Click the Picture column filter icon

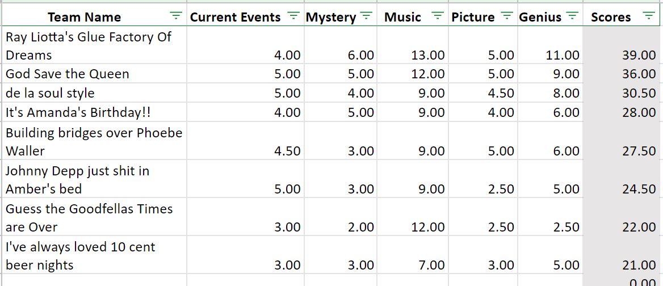pos(506,16)
